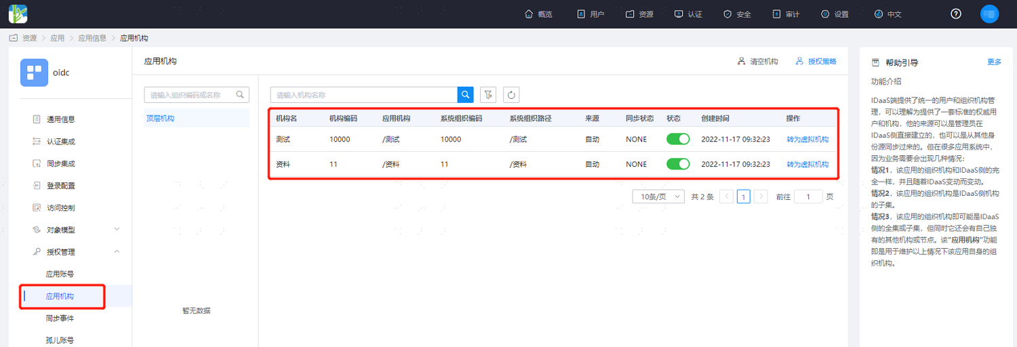Viewport: 1017px width, 347px height.
Task: Click the user avatar in the header
Action: pyautogui.click(x=990, y=14)
